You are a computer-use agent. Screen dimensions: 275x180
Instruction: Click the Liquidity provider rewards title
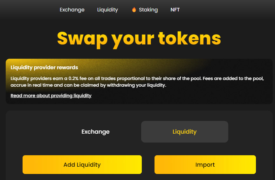[x=44, y=67]
